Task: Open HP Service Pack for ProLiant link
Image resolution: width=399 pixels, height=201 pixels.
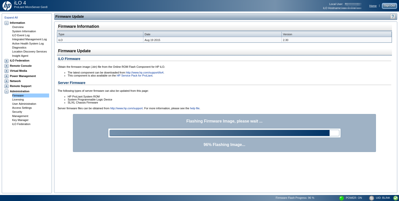Action: coord(135,75)
